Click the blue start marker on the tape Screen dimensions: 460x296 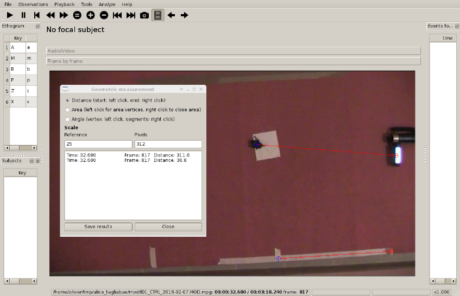coord(279,259)
